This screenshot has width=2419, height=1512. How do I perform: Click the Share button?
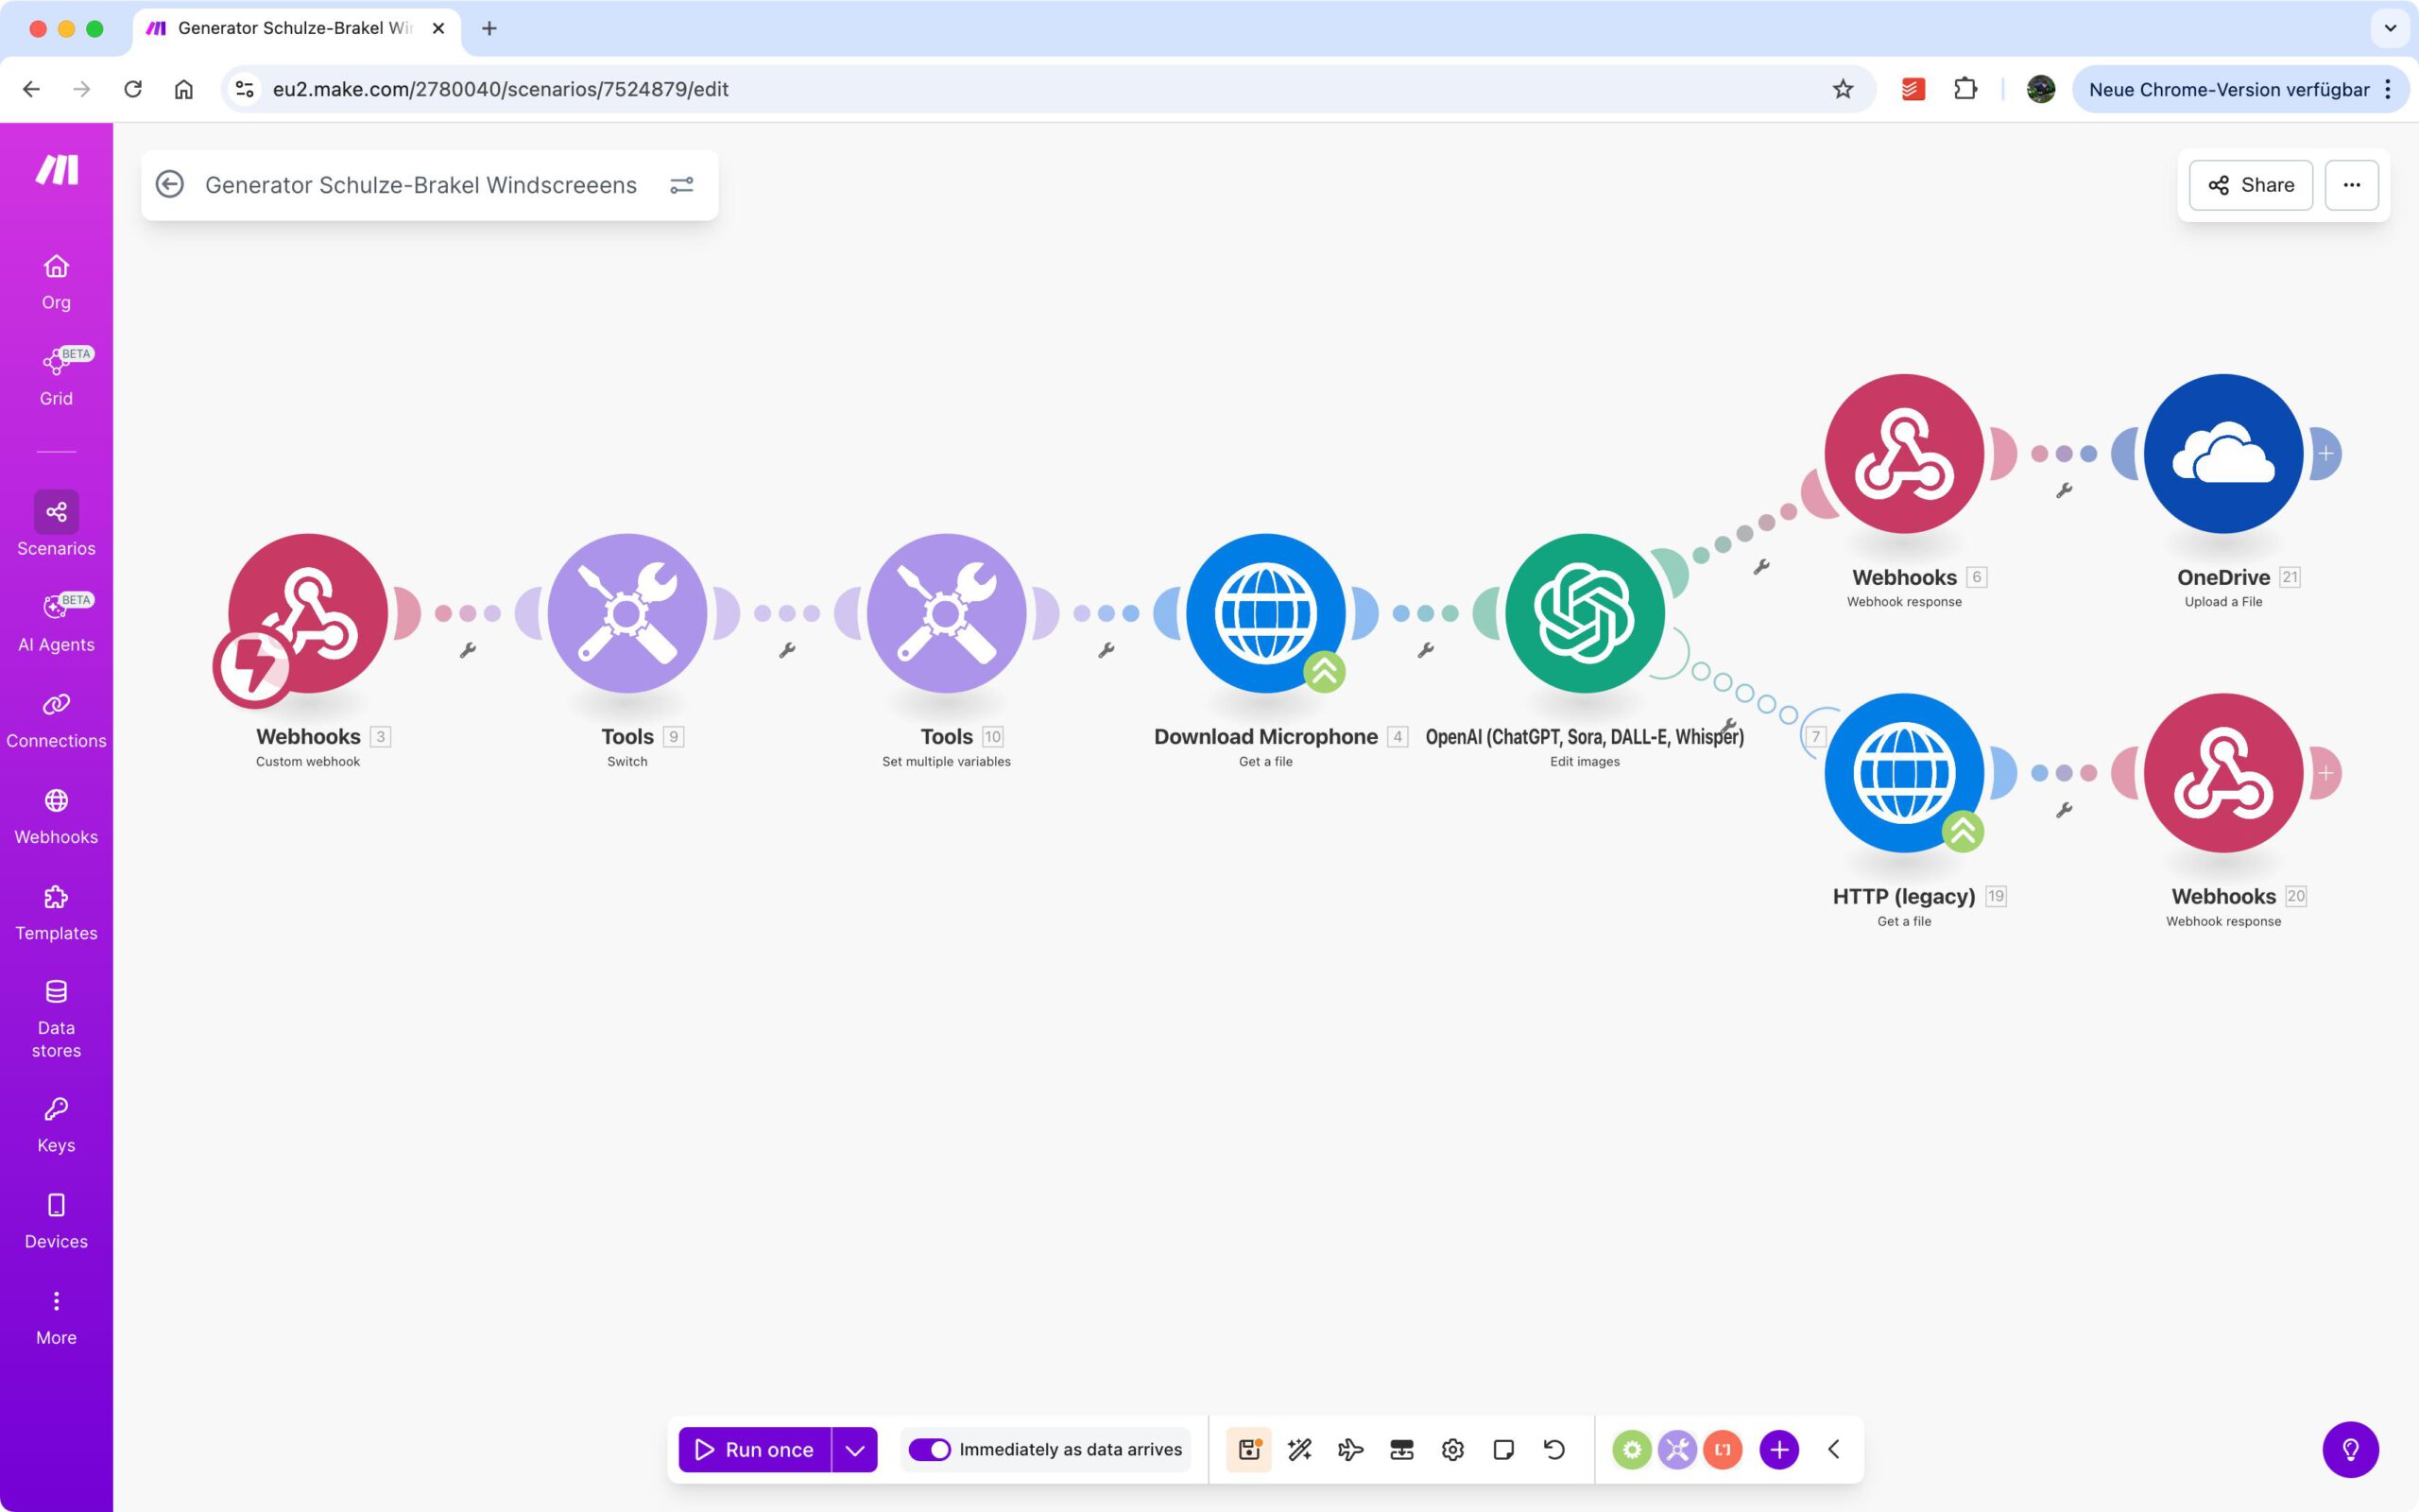2251,185
